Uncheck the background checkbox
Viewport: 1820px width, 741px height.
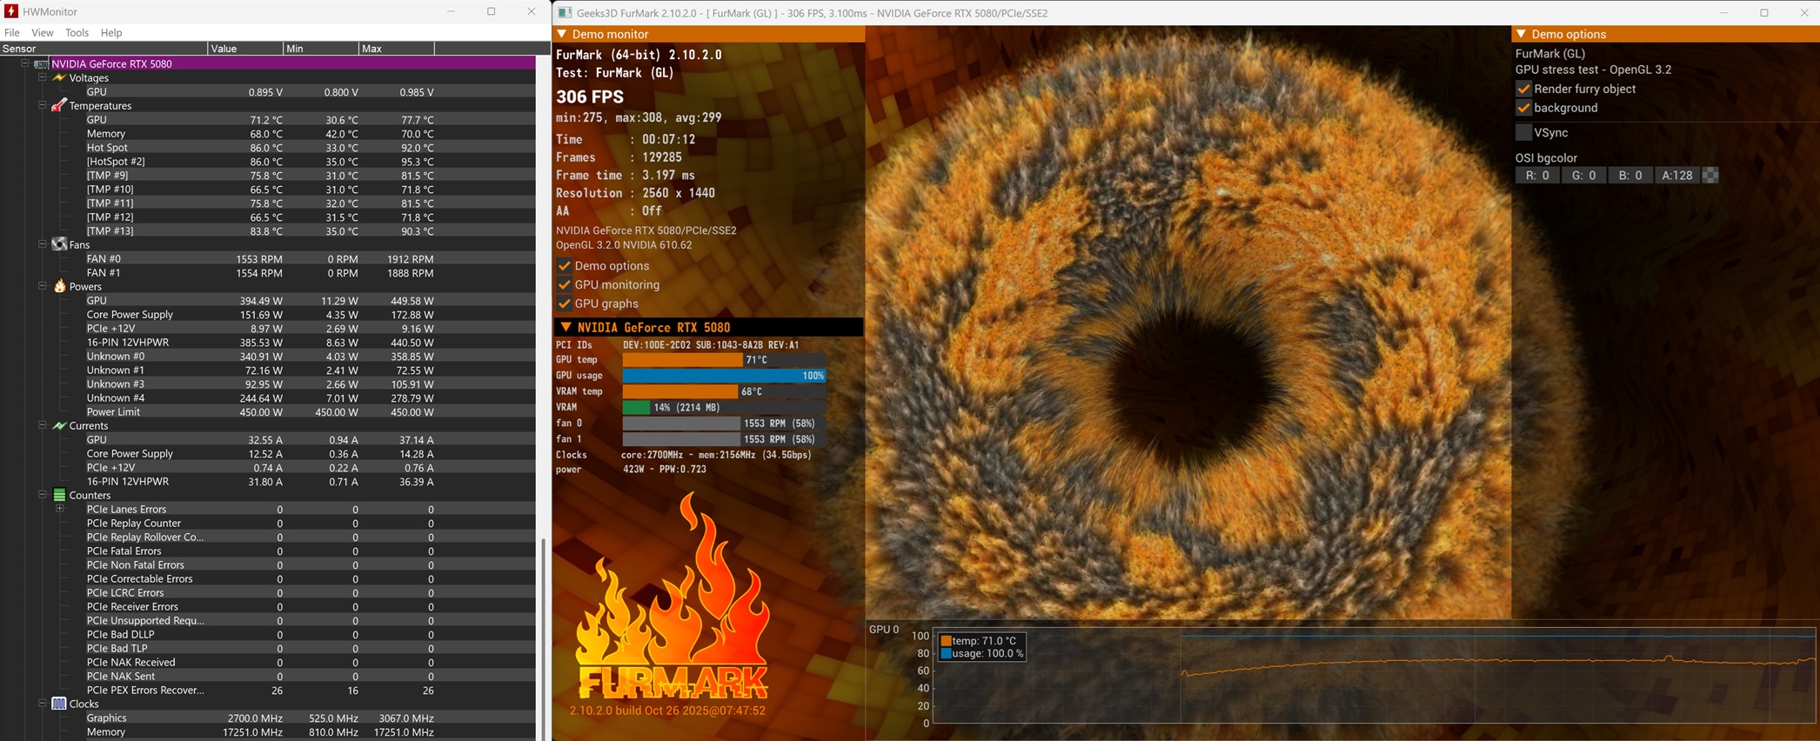[1523, 108]
